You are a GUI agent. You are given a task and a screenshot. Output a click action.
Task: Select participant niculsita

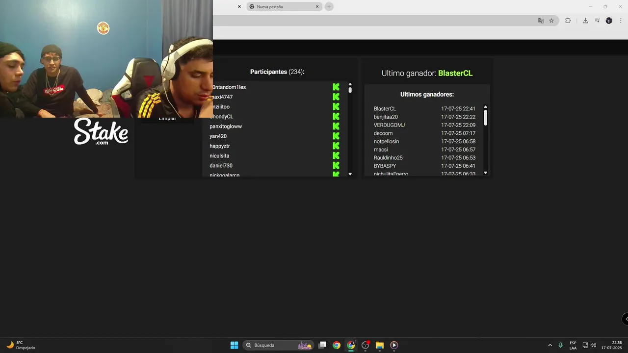tap(219, 156)
